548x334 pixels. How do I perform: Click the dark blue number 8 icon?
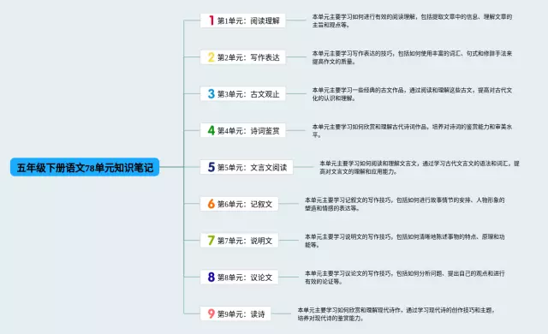(211, 277)
